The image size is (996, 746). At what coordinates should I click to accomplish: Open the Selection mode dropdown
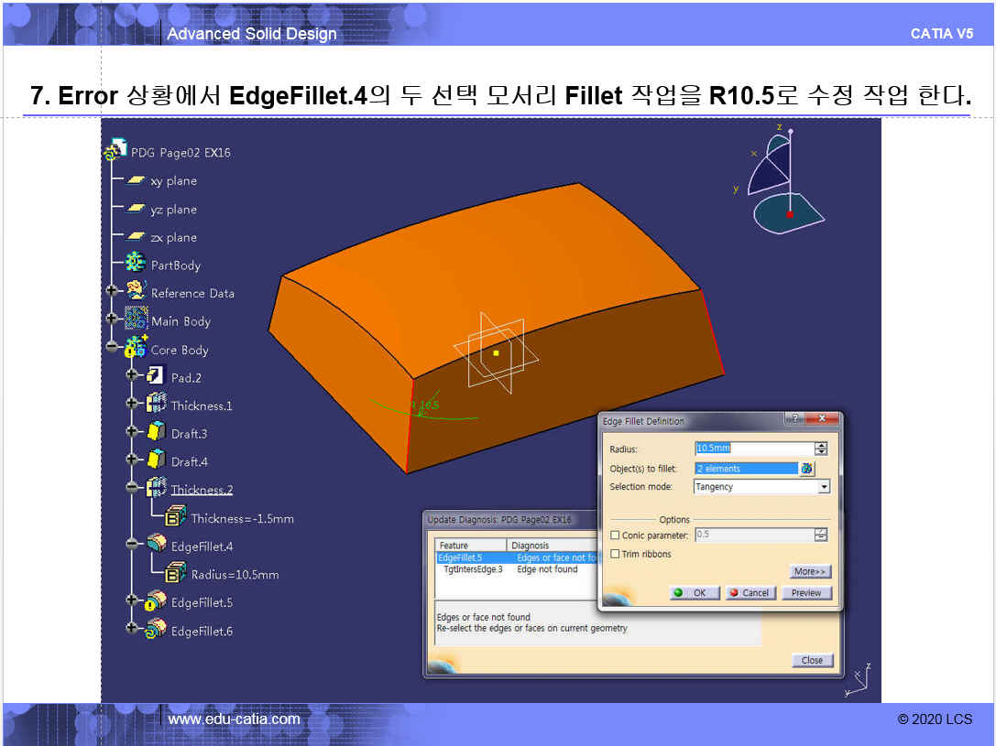click(x=823, y=487)
